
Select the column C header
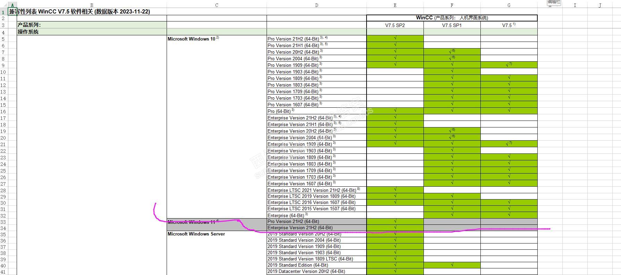point(217,5)
